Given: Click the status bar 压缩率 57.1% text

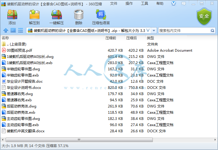Looking at the screenshot, I should (x=57, y=146).
